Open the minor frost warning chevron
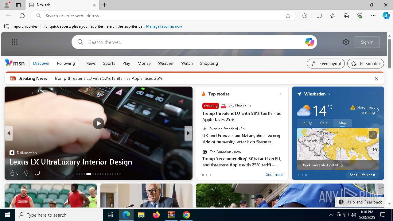This screenshot has height=221, width=393. tap(378, 110)
